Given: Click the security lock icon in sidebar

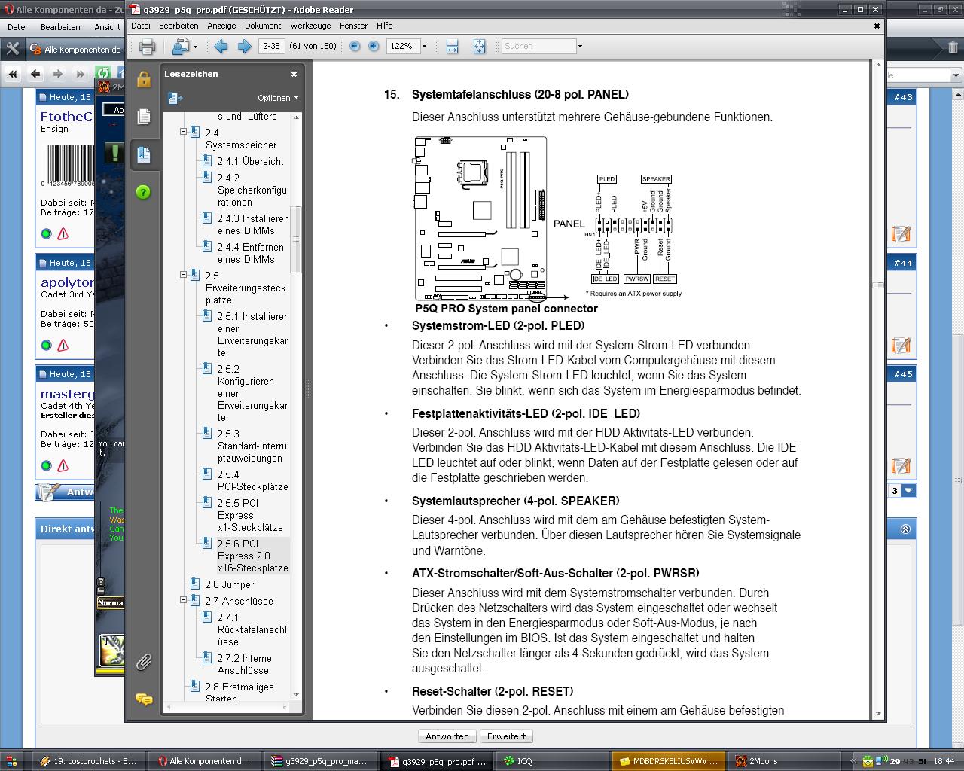Looking at the screenshot, I should (144, 79).
